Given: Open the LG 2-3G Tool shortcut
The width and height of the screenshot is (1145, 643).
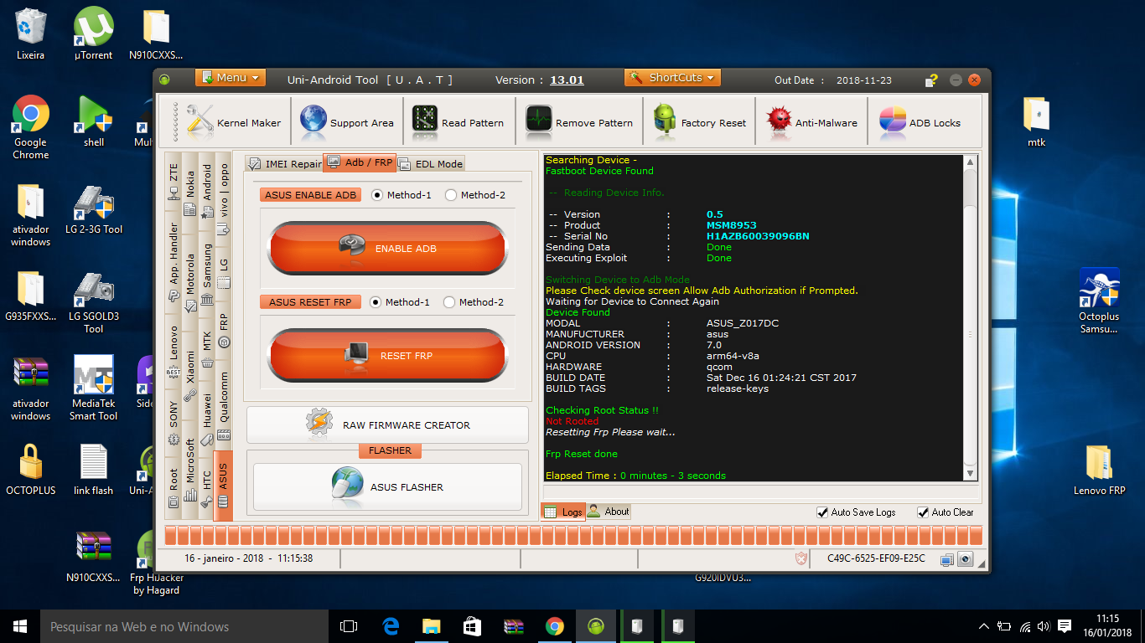Looking at the screenshot, I should click(94, 209).
